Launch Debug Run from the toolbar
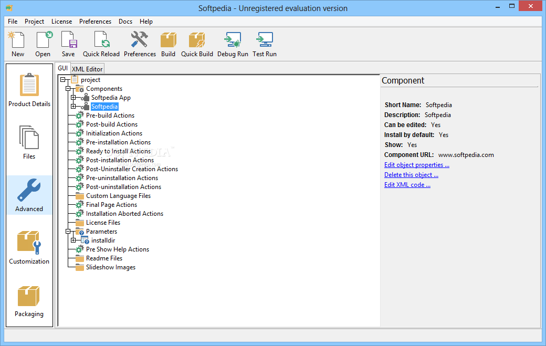The height and width of the screenshot is (346, 546). [233, 40]
